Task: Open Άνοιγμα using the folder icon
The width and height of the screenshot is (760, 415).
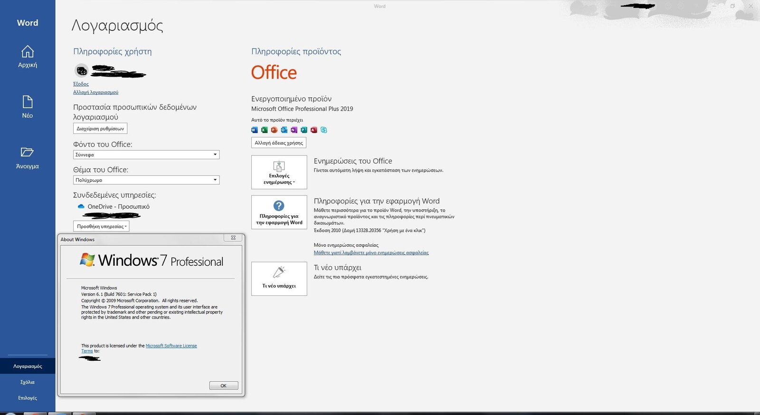Action: [27, 152]
